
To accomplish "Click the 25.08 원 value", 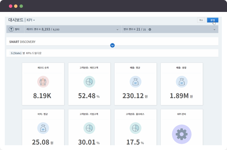I will point(42,142).
